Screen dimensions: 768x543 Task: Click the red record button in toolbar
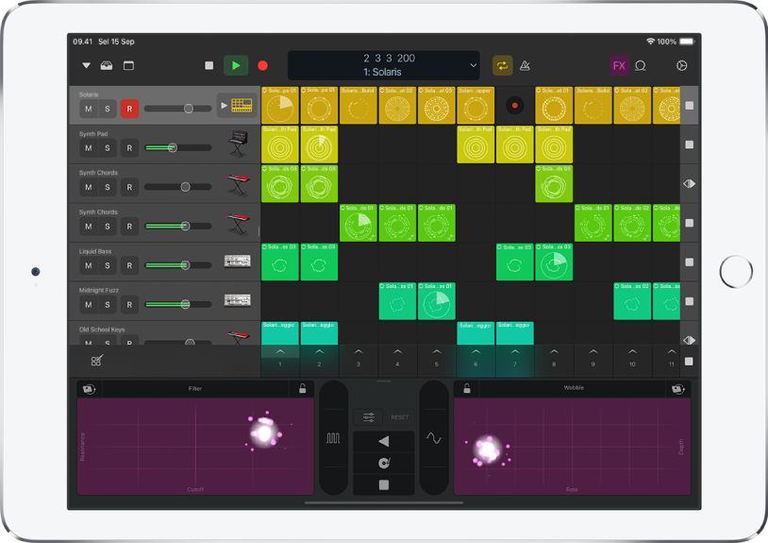(262, 65)
